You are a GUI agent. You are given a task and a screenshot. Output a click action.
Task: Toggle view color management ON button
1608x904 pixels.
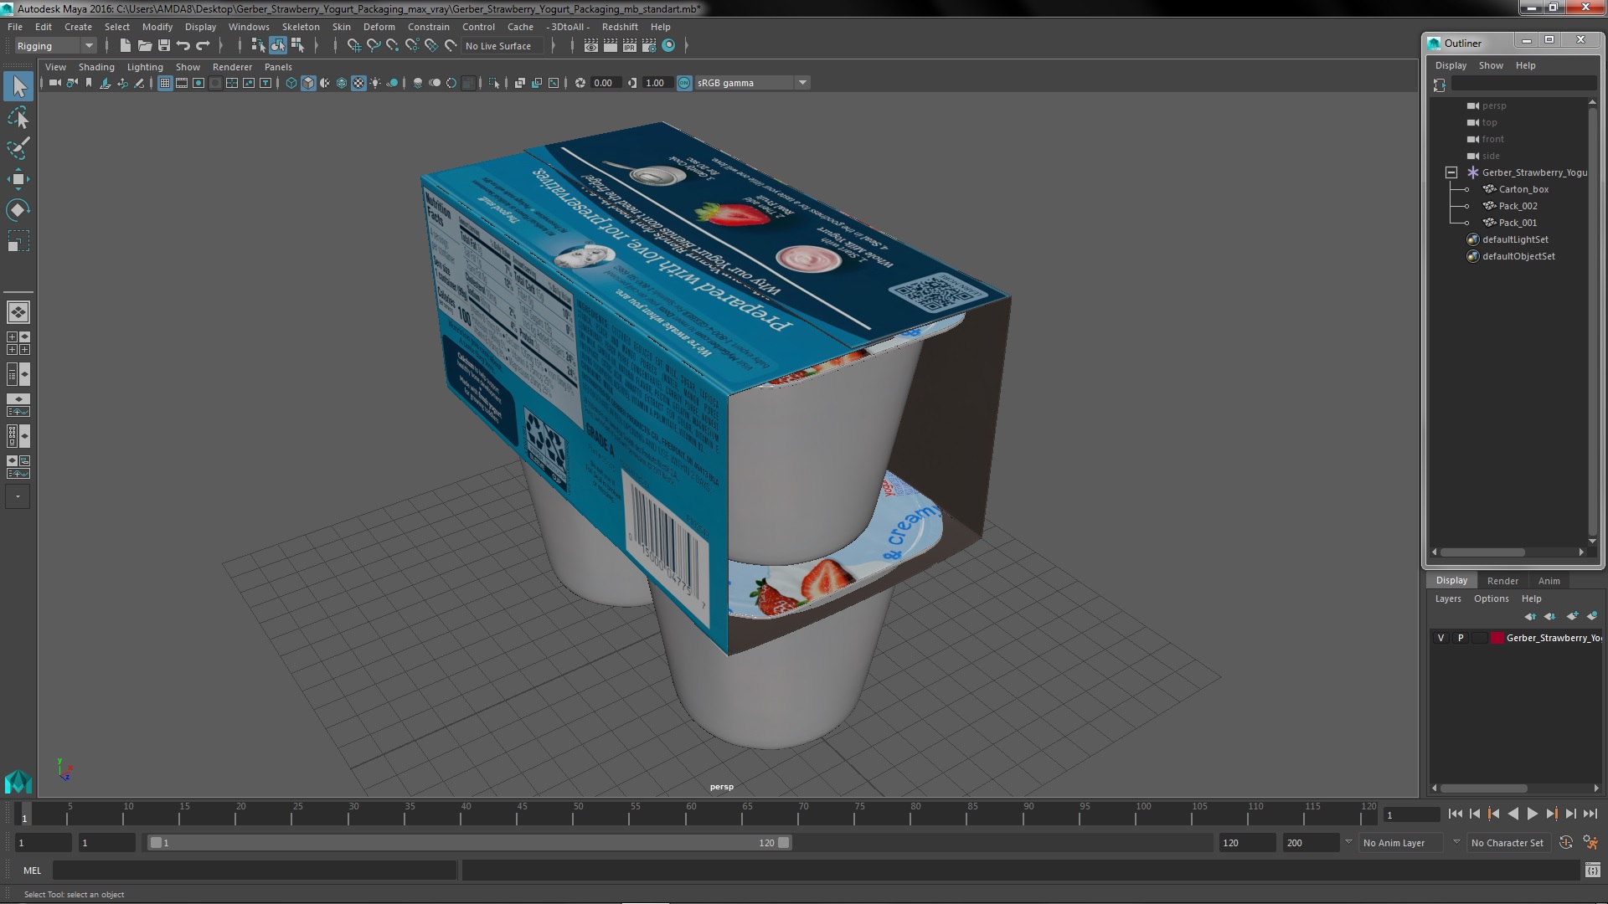[684, 83]
